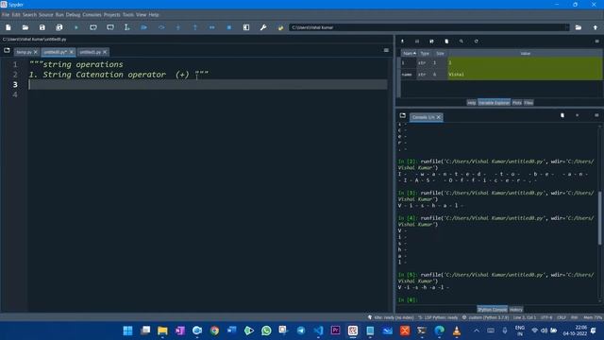Open the Consoles menu
Screen dimensions: 604x340
click(x=92, y=15)
